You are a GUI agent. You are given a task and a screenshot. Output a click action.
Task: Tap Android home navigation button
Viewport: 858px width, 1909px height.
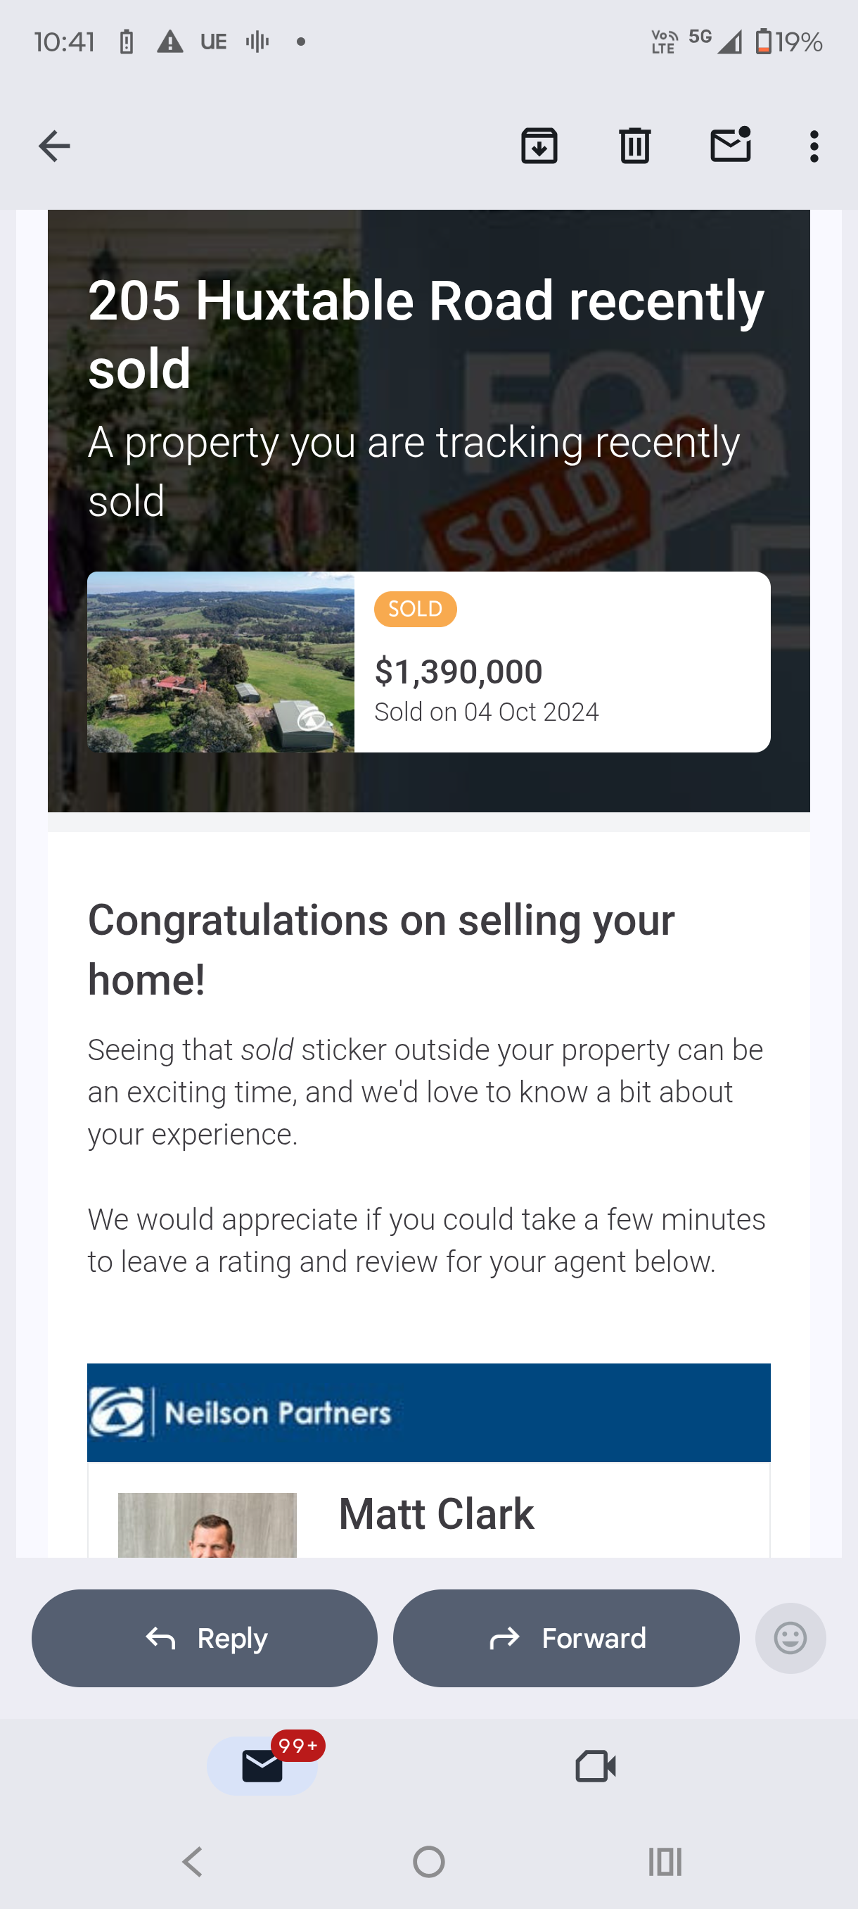(x=428, y=1862)
